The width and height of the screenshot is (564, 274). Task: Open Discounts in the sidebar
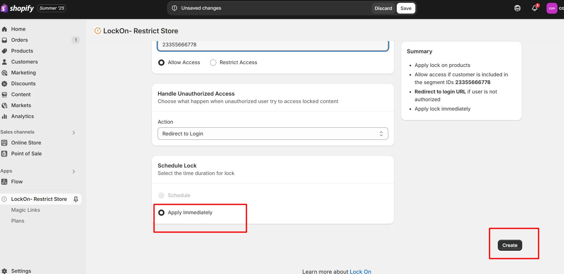tap(23, 83)
